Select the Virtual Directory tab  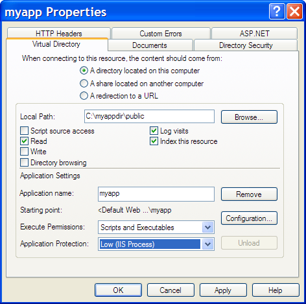tap(56, 44)
